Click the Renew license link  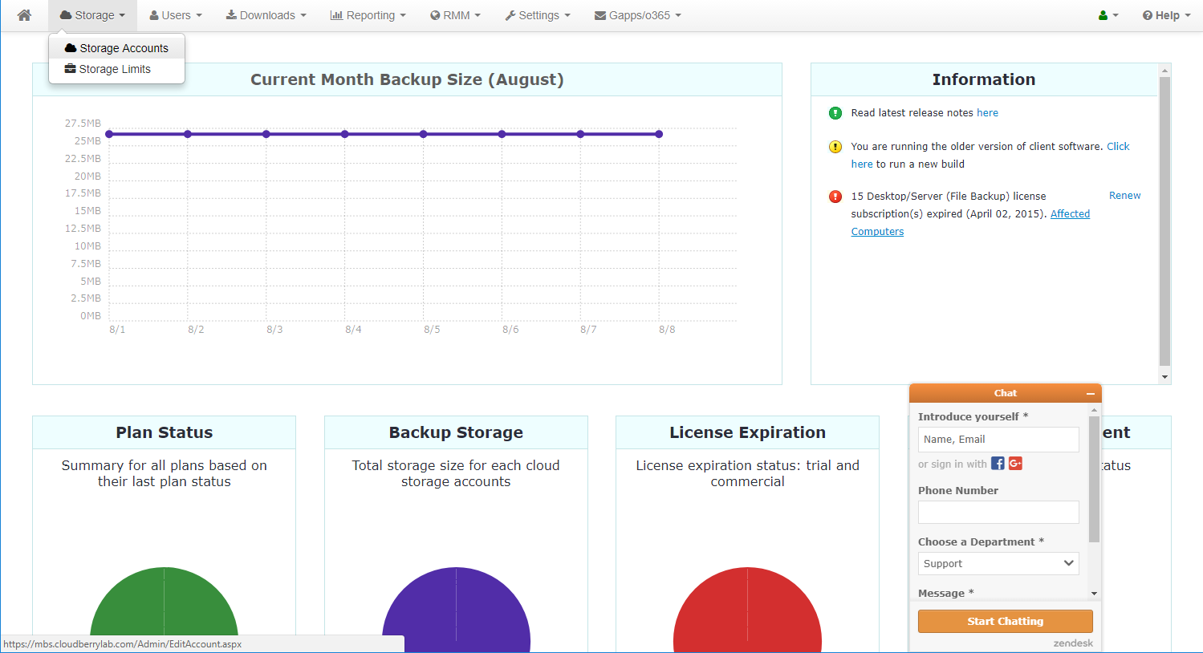[1124, 196]
